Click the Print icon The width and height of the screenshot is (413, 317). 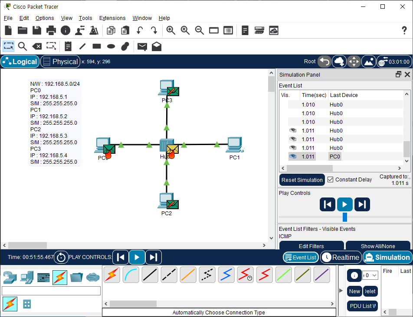(51, 30)
